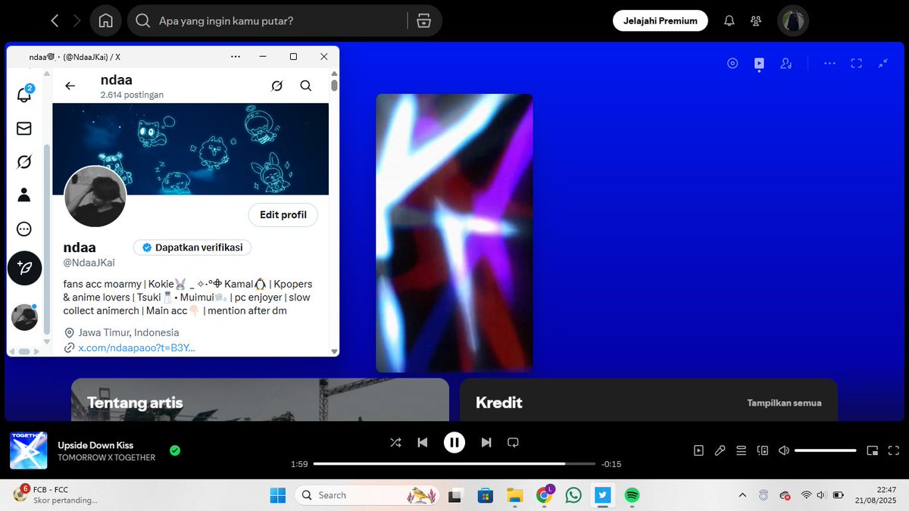Go forward in Spotify navigation

77,21
